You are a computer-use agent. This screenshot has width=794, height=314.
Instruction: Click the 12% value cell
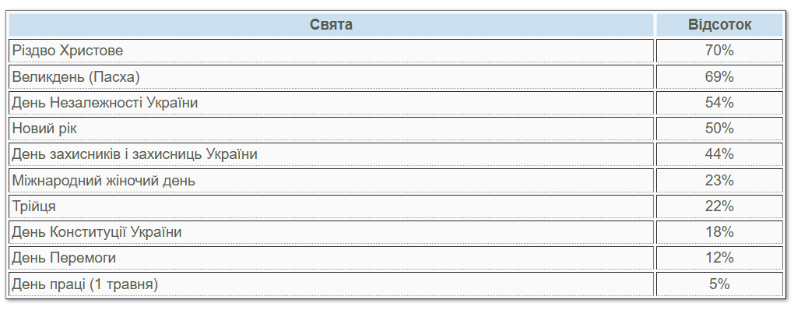[719, 258]
